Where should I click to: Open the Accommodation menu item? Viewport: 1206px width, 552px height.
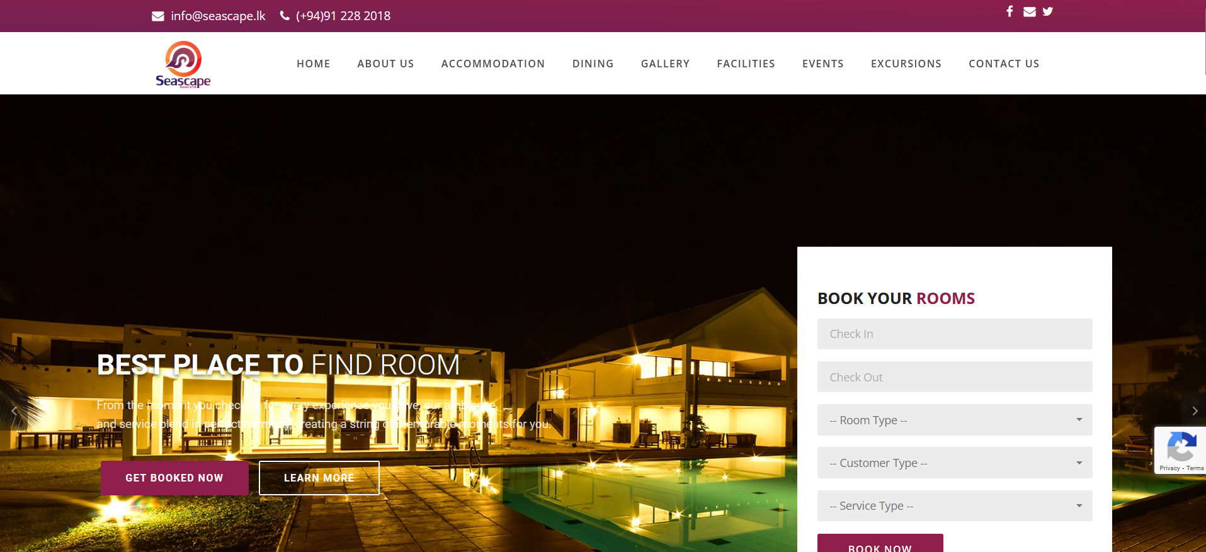click(493, 64)
